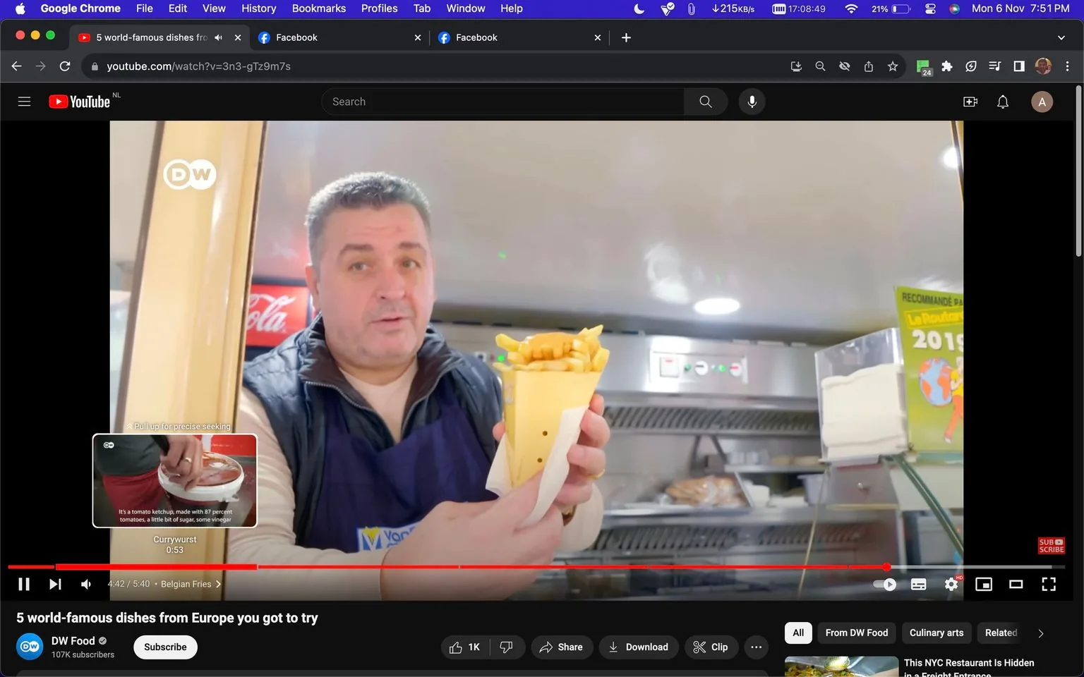Image resolution: width=1084 pixels, height=677 pixels.
Task: Pause the video playback
Action: pyautogui.click(x=23, y=584)
